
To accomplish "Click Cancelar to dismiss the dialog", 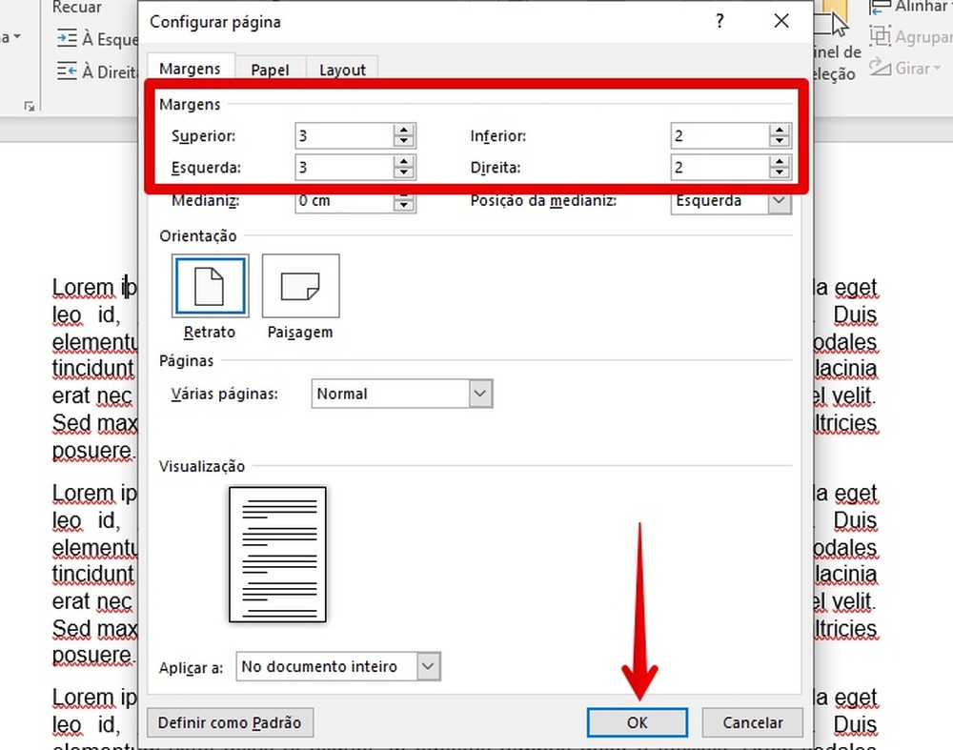I will [752, 722].
